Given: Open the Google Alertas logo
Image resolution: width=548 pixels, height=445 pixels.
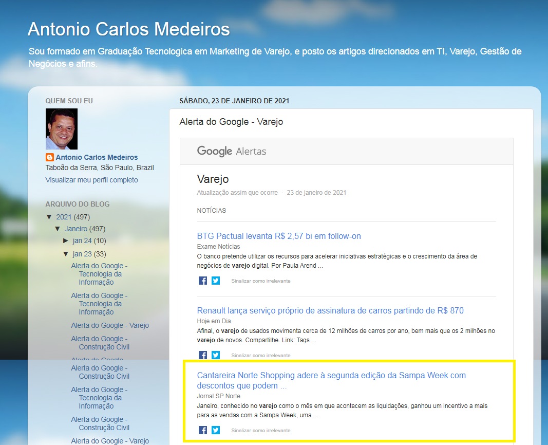Looking at the screenshot, I should [231, 151].
